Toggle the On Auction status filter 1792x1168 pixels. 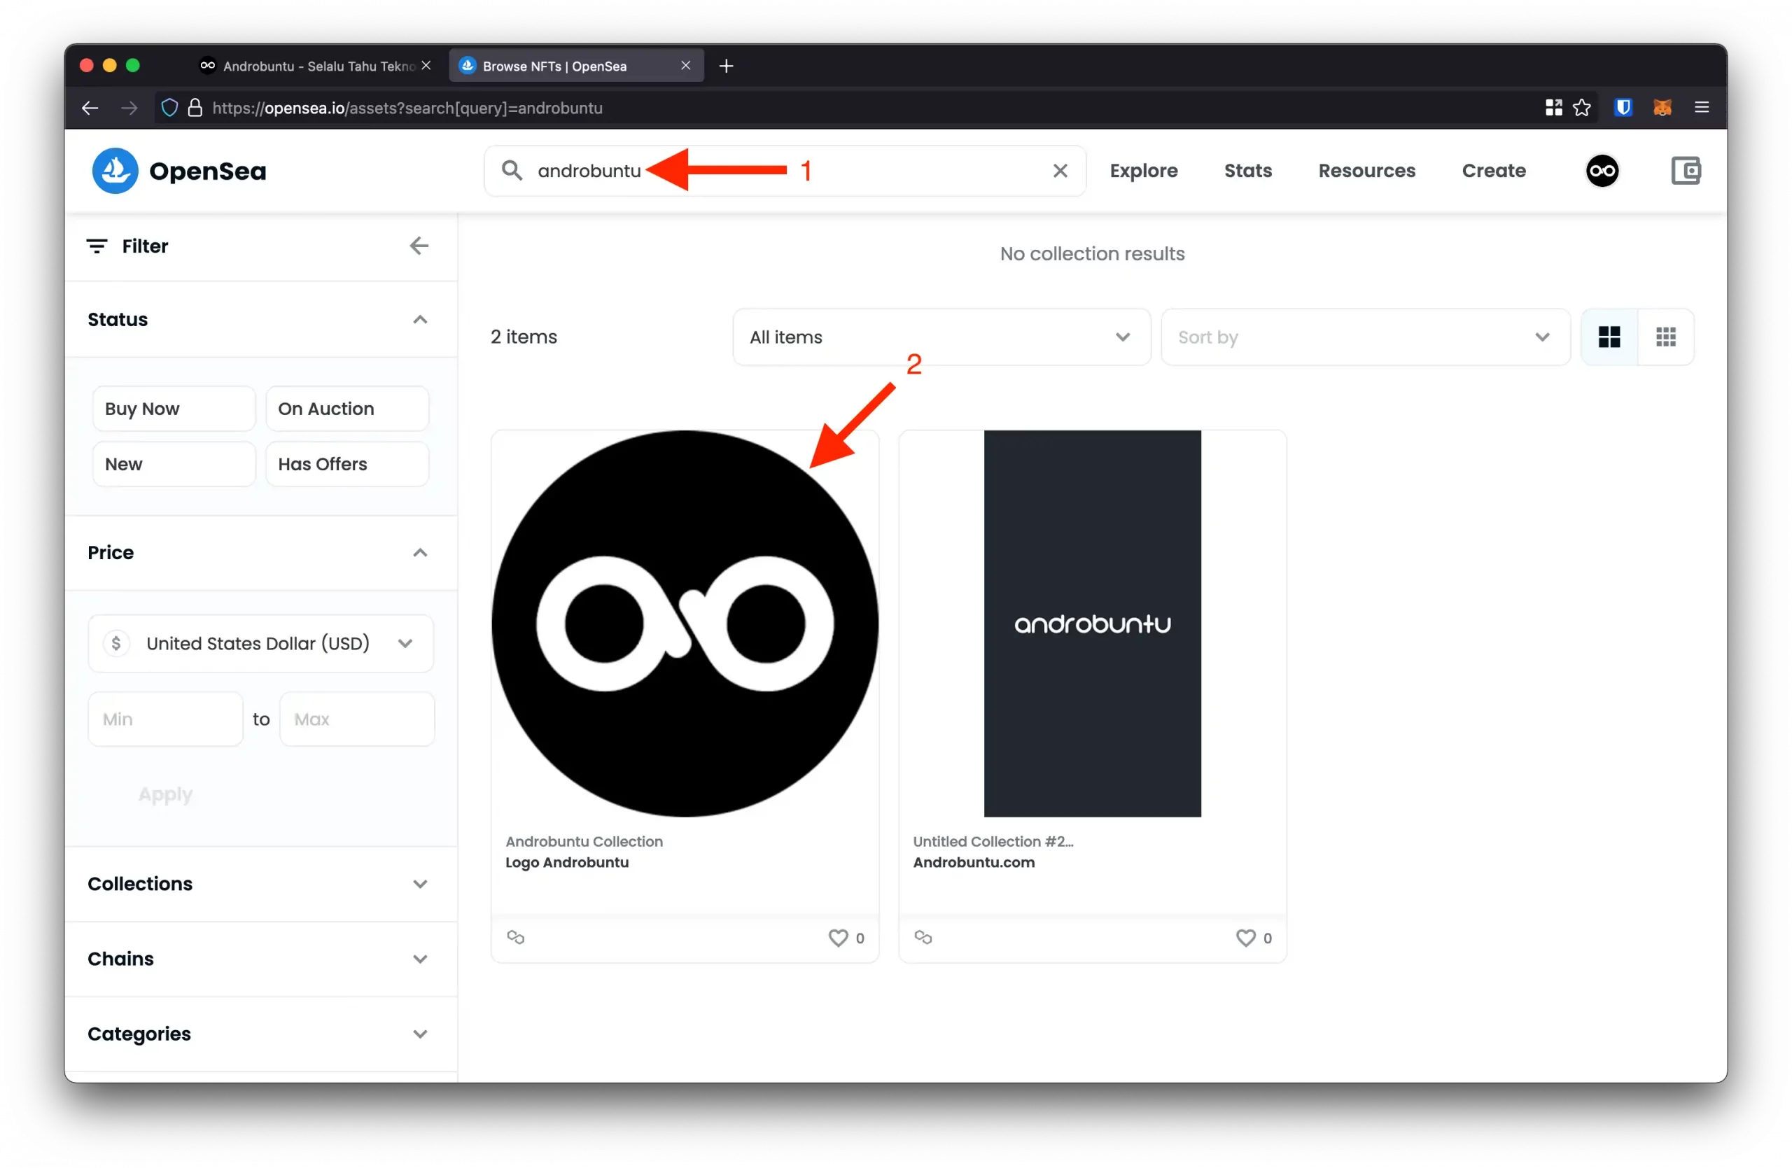[x=347, y=409]
